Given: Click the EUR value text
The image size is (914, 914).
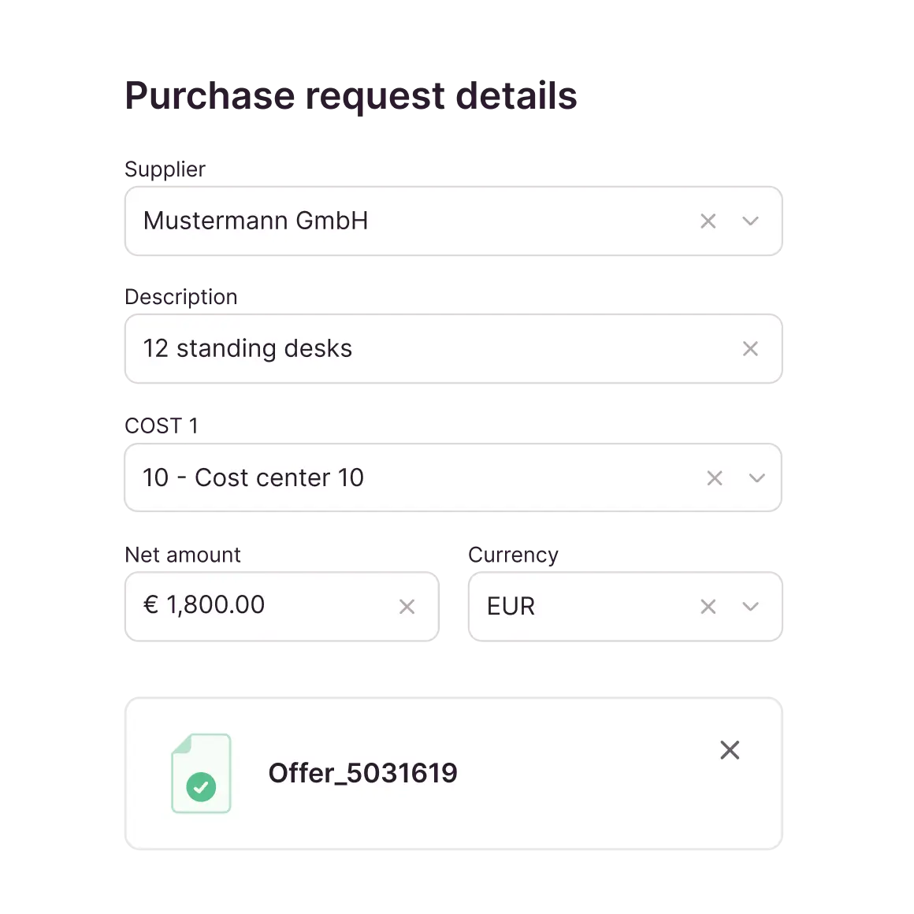Looking at the screenshot, I should 511,606.
